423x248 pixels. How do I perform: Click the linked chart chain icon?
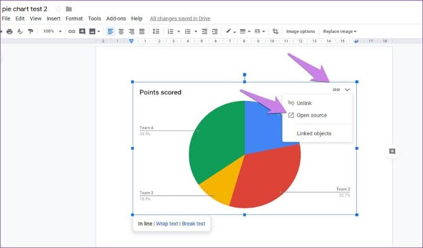(x=336, y=90)
